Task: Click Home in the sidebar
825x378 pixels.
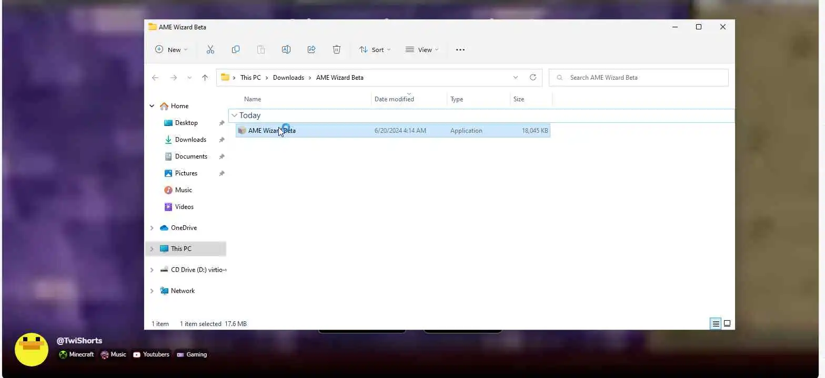Action: tap(179, 106)
